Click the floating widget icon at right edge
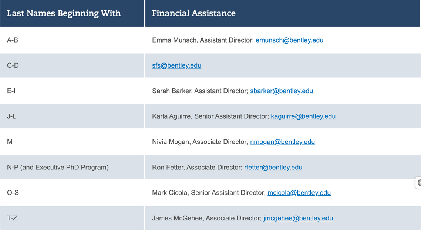 419,183
